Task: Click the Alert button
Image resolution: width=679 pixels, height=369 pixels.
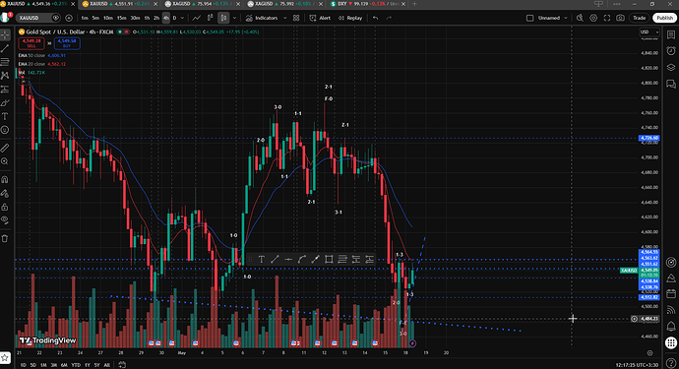Action: (320, 18)
